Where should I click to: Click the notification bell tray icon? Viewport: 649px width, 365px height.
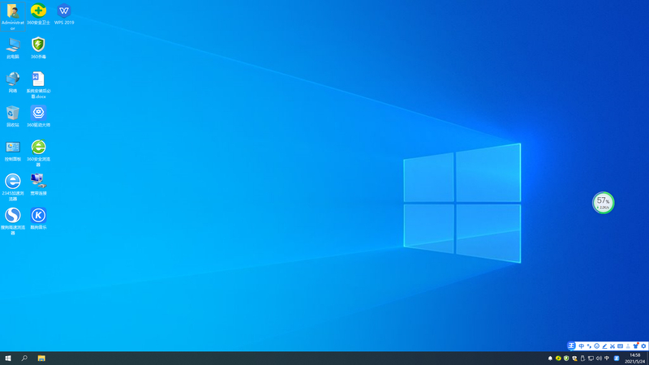pyautogui.click(x=550, y=359)
